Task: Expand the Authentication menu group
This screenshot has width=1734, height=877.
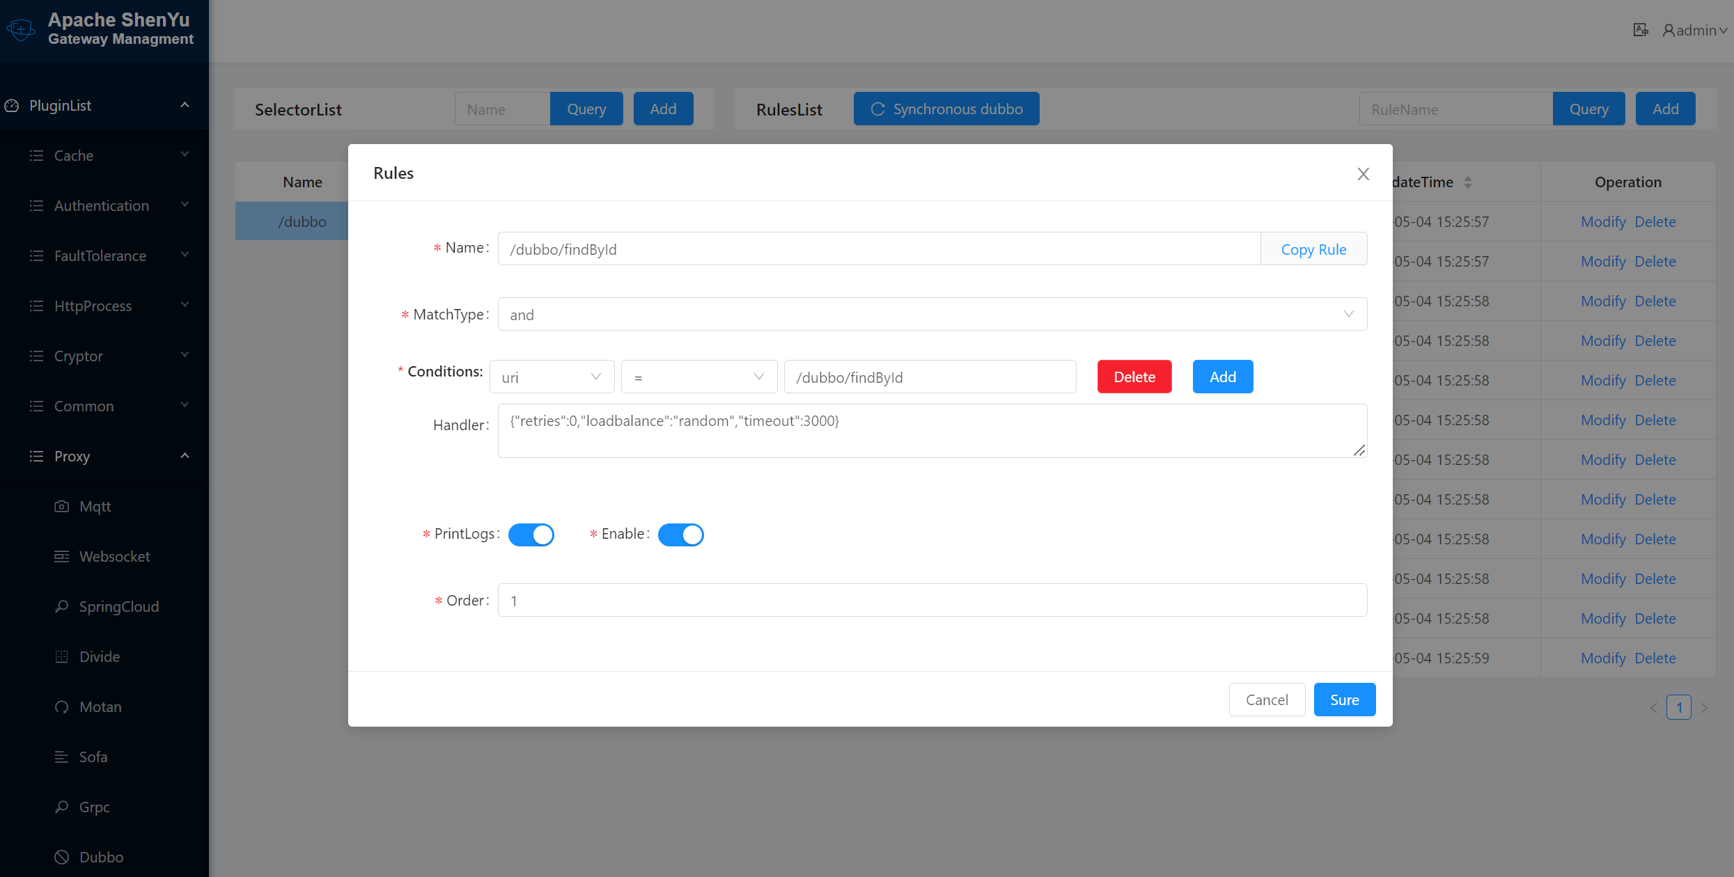Action: coord(102,205)
